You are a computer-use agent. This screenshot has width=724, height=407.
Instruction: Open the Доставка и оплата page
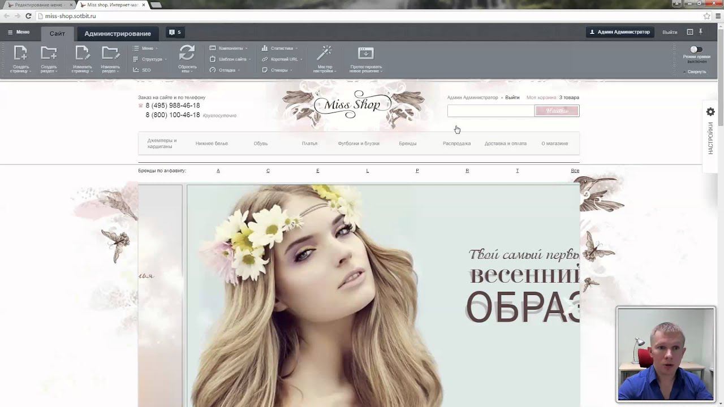click(x=506, y=144)
